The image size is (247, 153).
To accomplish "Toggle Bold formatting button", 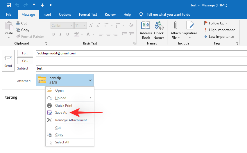I will click(53, 34).
